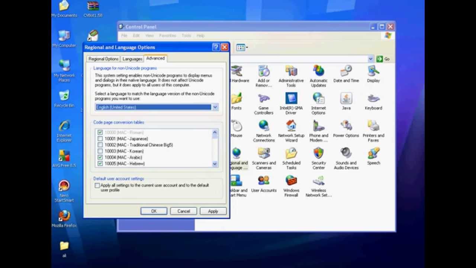Viewport: 476px width, 268px height.
Task: Expand the Control Panel address bar dropdown
Action: coord(370,59)
